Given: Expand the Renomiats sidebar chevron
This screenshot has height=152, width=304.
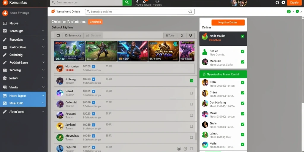Looking at the screenshot, I should (x=43, y=39).
